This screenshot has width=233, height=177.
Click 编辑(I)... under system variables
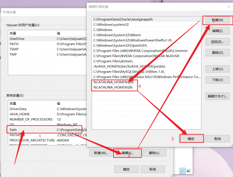tap(128, 153)
